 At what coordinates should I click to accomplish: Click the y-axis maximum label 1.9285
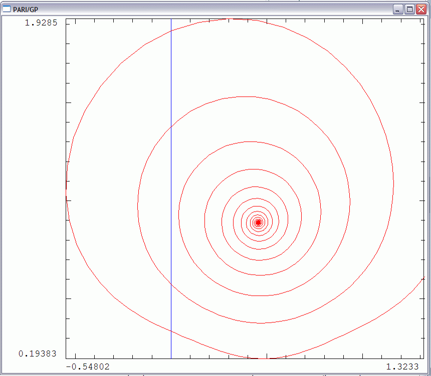pyautogui.click(x=42, y=23)
